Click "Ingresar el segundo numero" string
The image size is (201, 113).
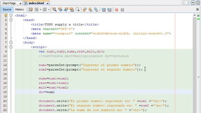point(109,69)
